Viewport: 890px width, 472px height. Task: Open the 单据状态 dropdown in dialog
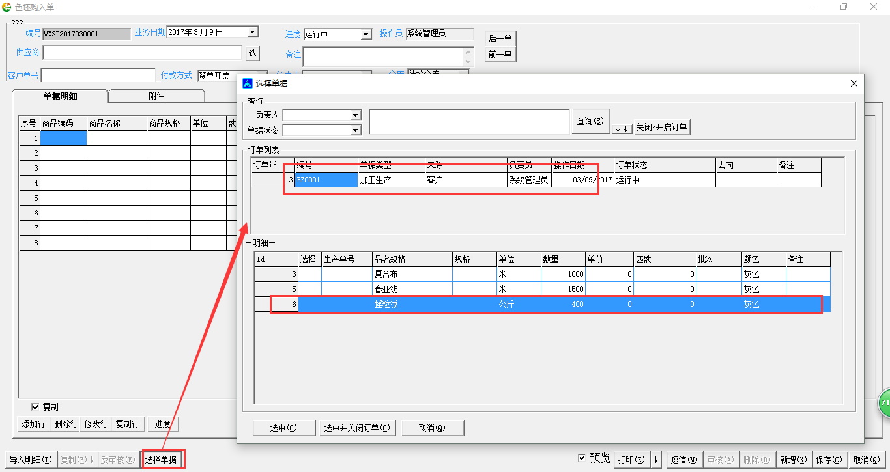point(356,130)
